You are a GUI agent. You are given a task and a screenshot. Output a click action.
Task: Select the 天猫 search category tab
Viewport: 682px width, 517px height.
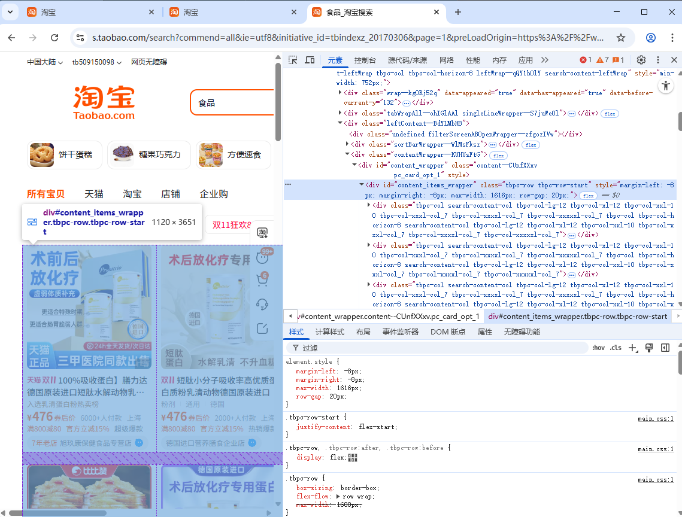(94, 194)
